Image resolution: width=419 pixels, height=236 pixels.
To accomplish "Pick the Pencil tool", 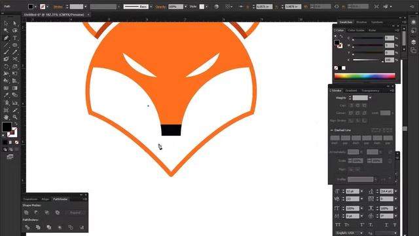I will click(x=14, y=52).
